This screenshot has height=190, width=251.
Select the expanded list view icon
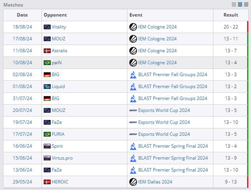pyautogui.click(x=246, y=4)
